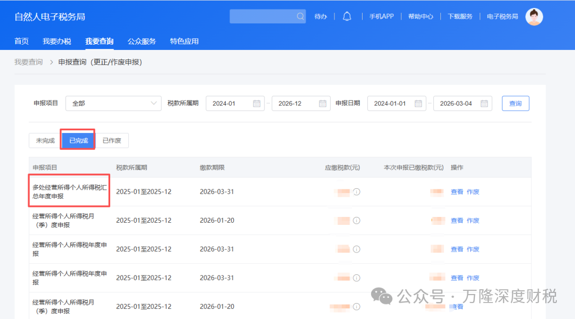Click 作废 link in first table row

473,192
